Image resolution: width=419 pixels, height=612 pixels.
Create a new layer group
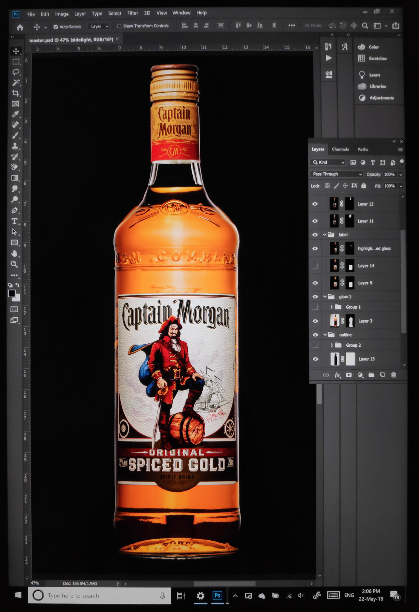371,375
